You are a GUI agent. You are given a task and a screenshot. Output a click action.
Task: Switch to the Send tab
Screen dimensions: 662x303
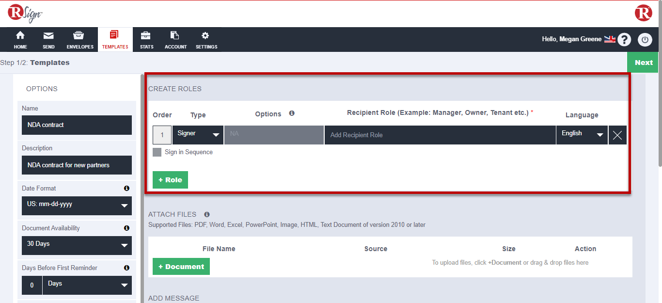click(x=48, y=39)
